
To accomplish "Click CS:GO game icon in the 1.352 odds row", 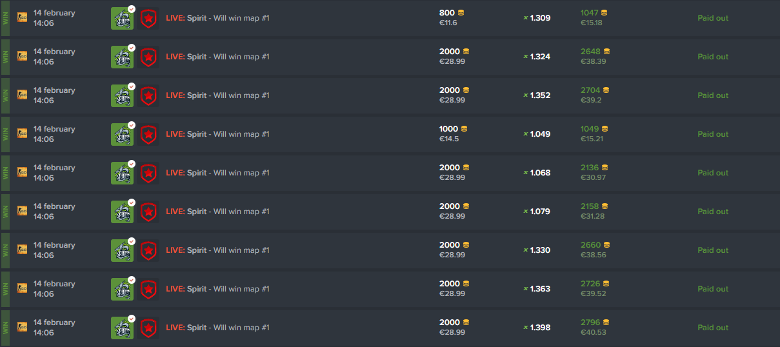I will click(x=22, y=95).
